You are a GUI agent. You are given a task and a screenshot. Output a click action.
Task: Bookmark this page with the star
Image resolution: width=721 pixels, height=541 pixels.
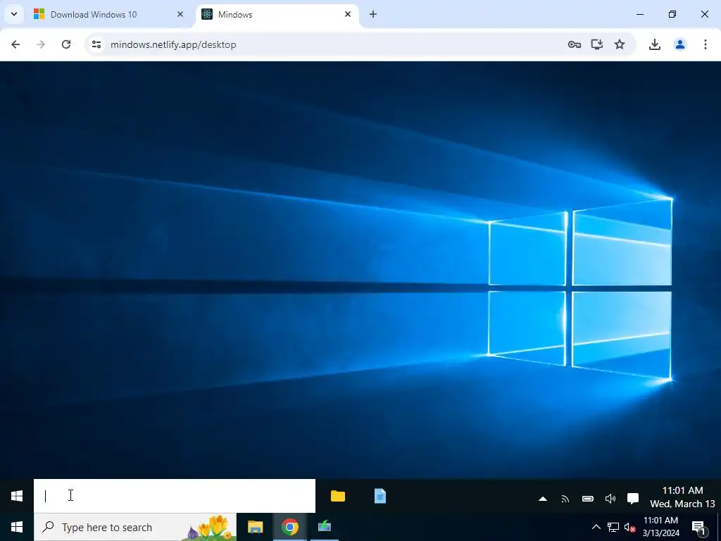[620, 44]
